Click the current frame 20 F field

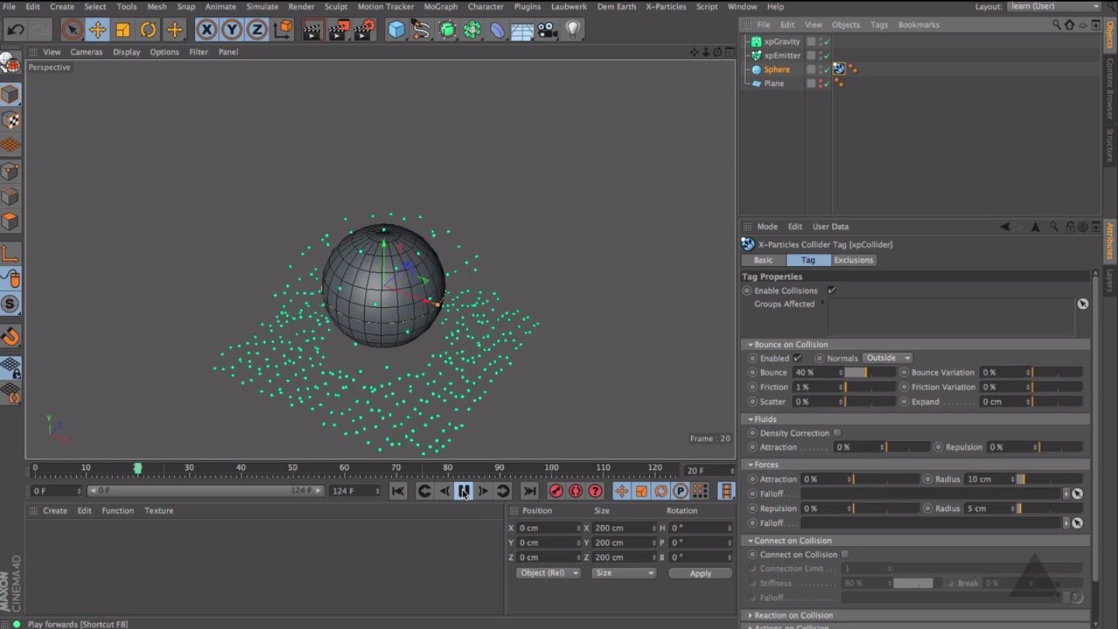coord(709,471)
